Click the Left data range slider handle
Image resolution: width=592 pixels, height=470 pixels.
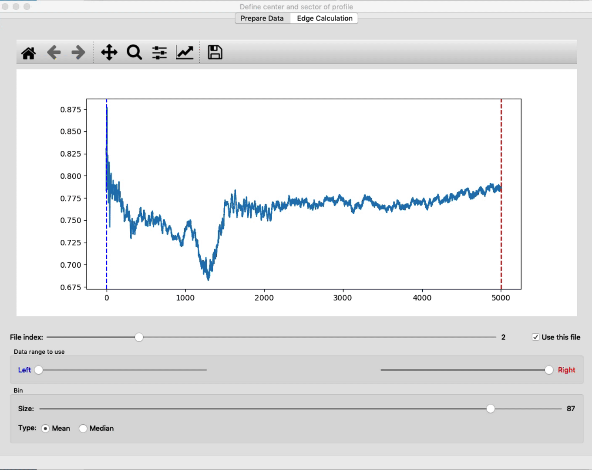39,370
